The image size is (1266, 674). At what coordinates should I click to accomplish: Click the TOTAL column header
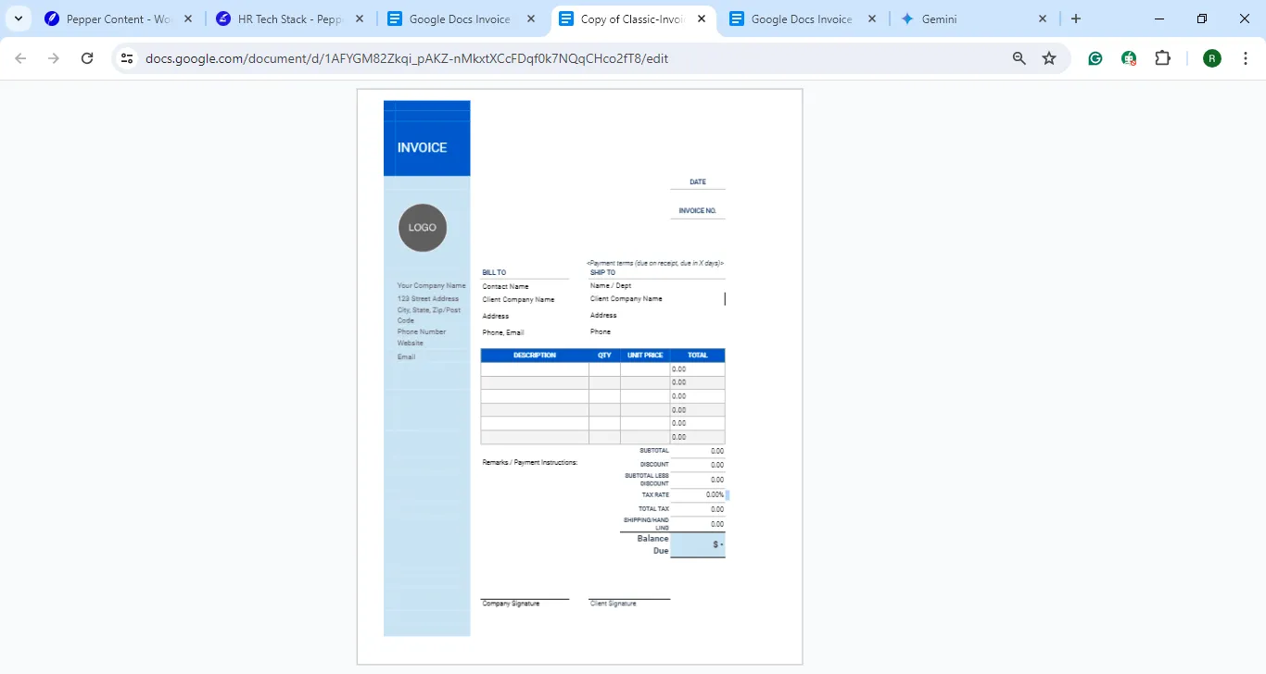coord(698,356)
